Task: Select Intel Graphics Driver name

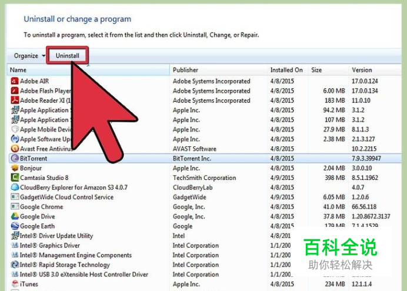Action: 50,245
